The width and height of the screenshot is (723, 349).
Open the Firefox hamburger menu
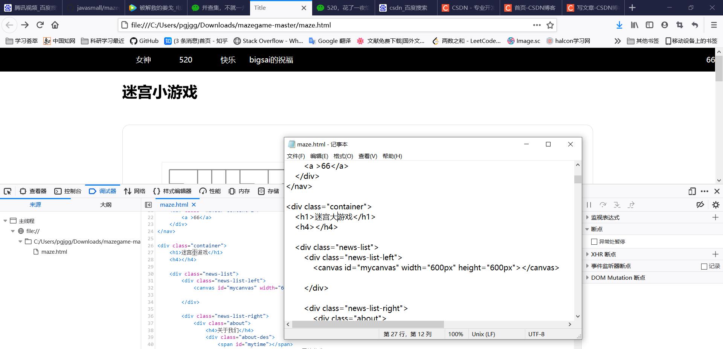(x=714, y=25)
